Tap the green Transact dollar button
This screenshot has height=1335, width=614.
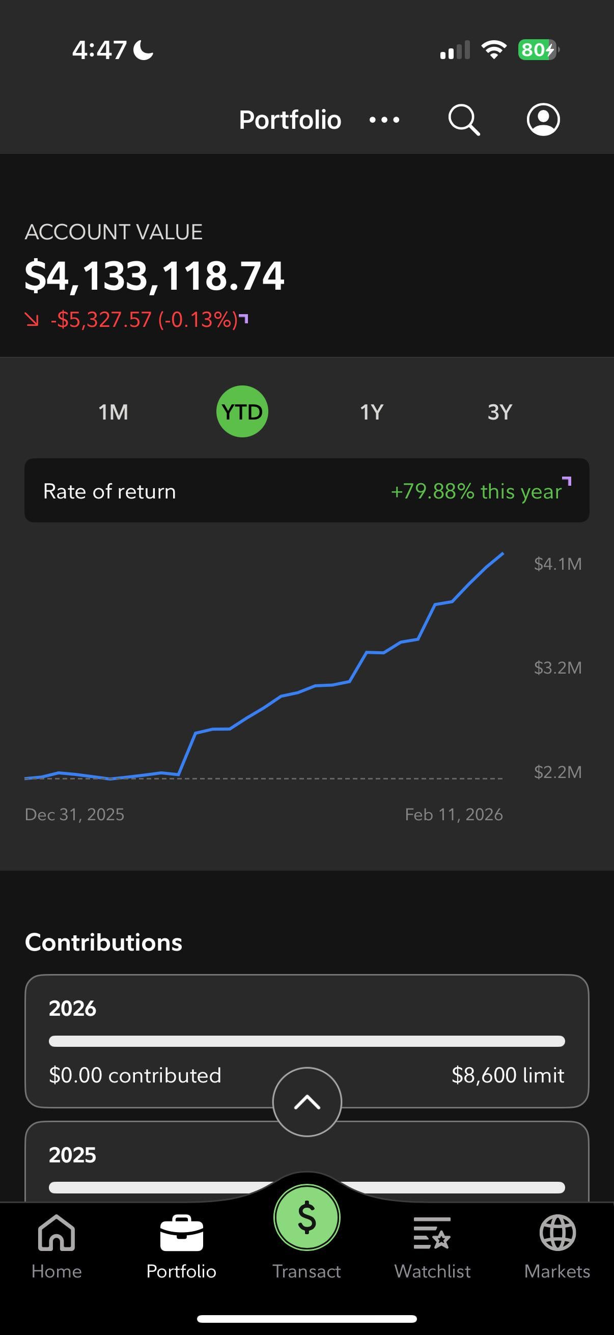[x=306, y=1217]
